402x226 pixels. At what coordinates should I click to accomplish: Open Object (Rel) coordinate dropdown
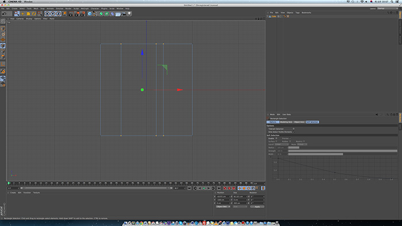(x=223, y=206)
